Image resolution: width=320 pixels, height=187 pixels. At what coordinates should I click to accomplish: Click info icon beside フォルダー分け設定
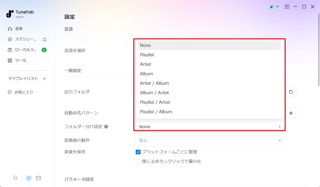106,127
